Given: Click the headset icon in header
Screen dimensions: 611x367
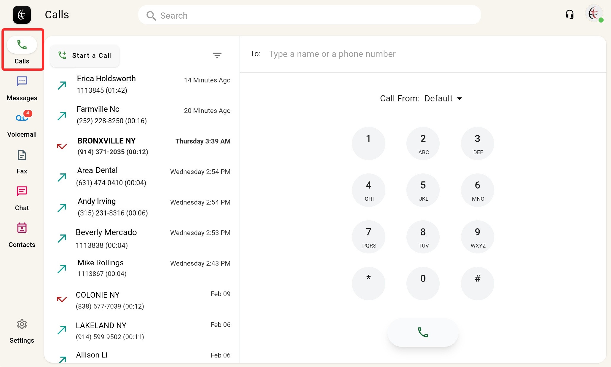Looking at the screenshot, I should [x=569, y=15].
